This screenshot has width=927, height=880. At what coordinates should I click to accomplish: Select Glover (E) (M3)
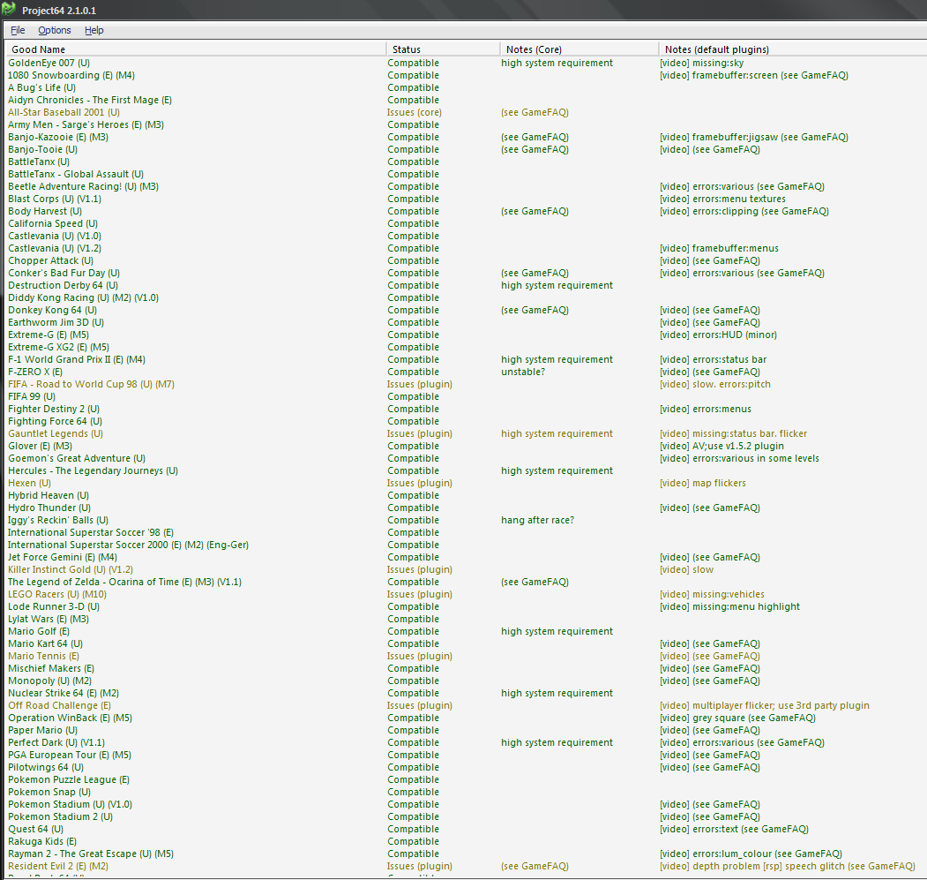(41, 447)
